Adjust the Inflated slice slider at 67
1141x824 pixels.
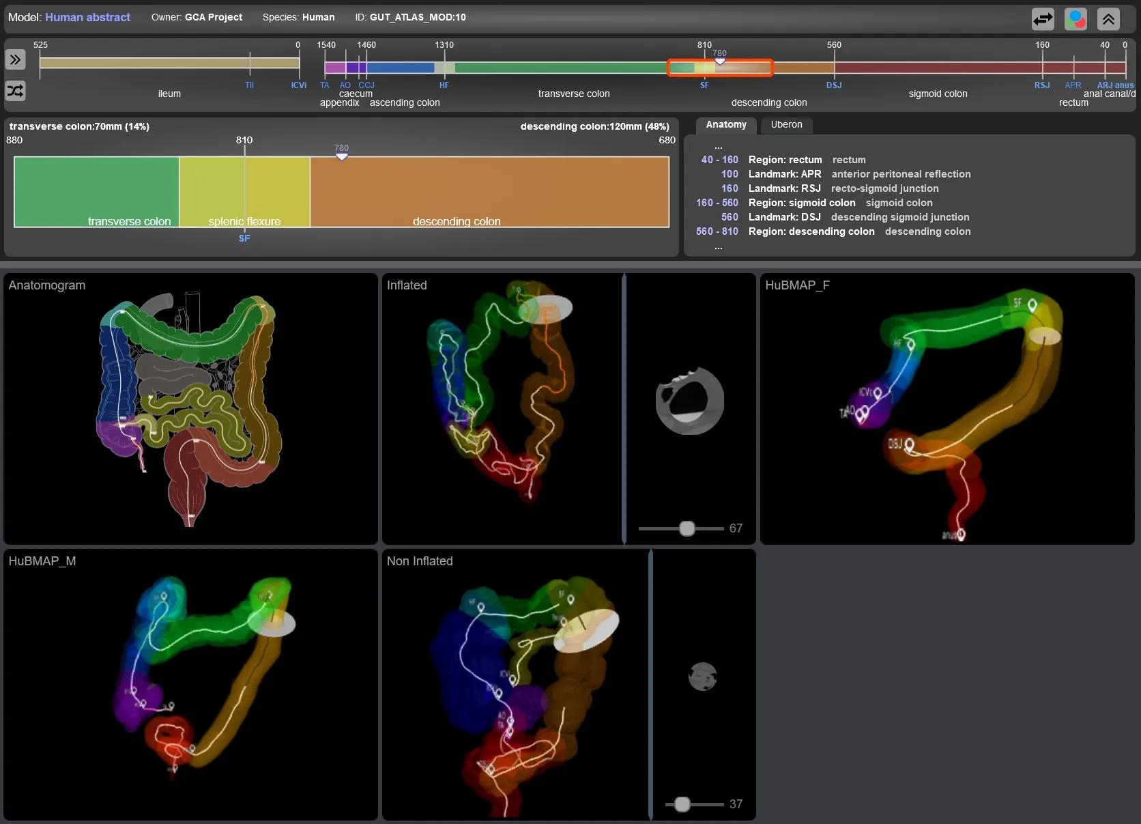687,528
